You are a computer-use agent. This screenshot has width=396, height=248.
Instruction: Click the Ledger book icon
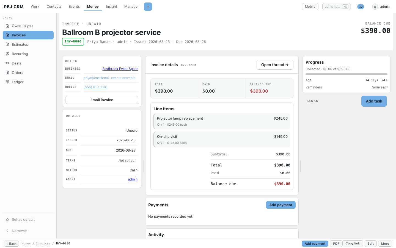coord(7,82)
